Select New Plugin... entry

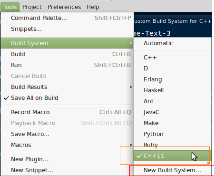67,159
